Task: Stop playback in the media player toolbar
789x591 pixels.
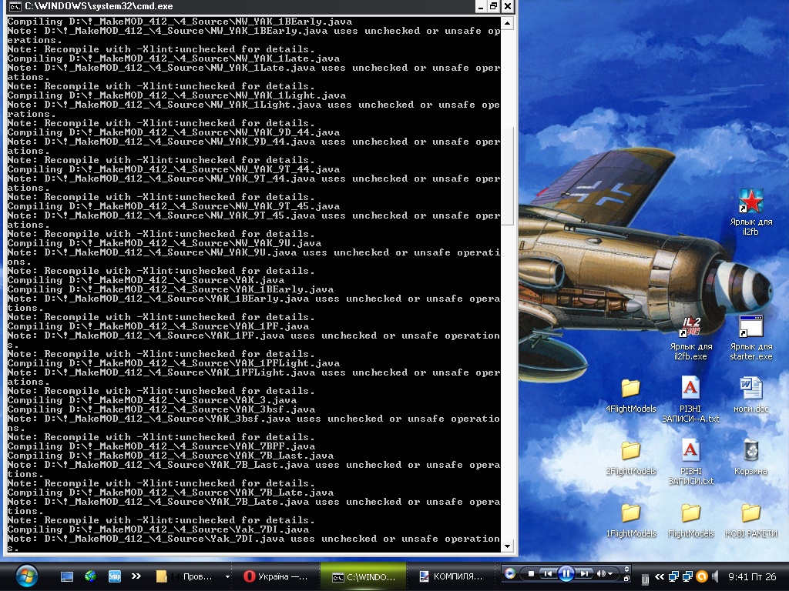Action: (x=531, y=573)
